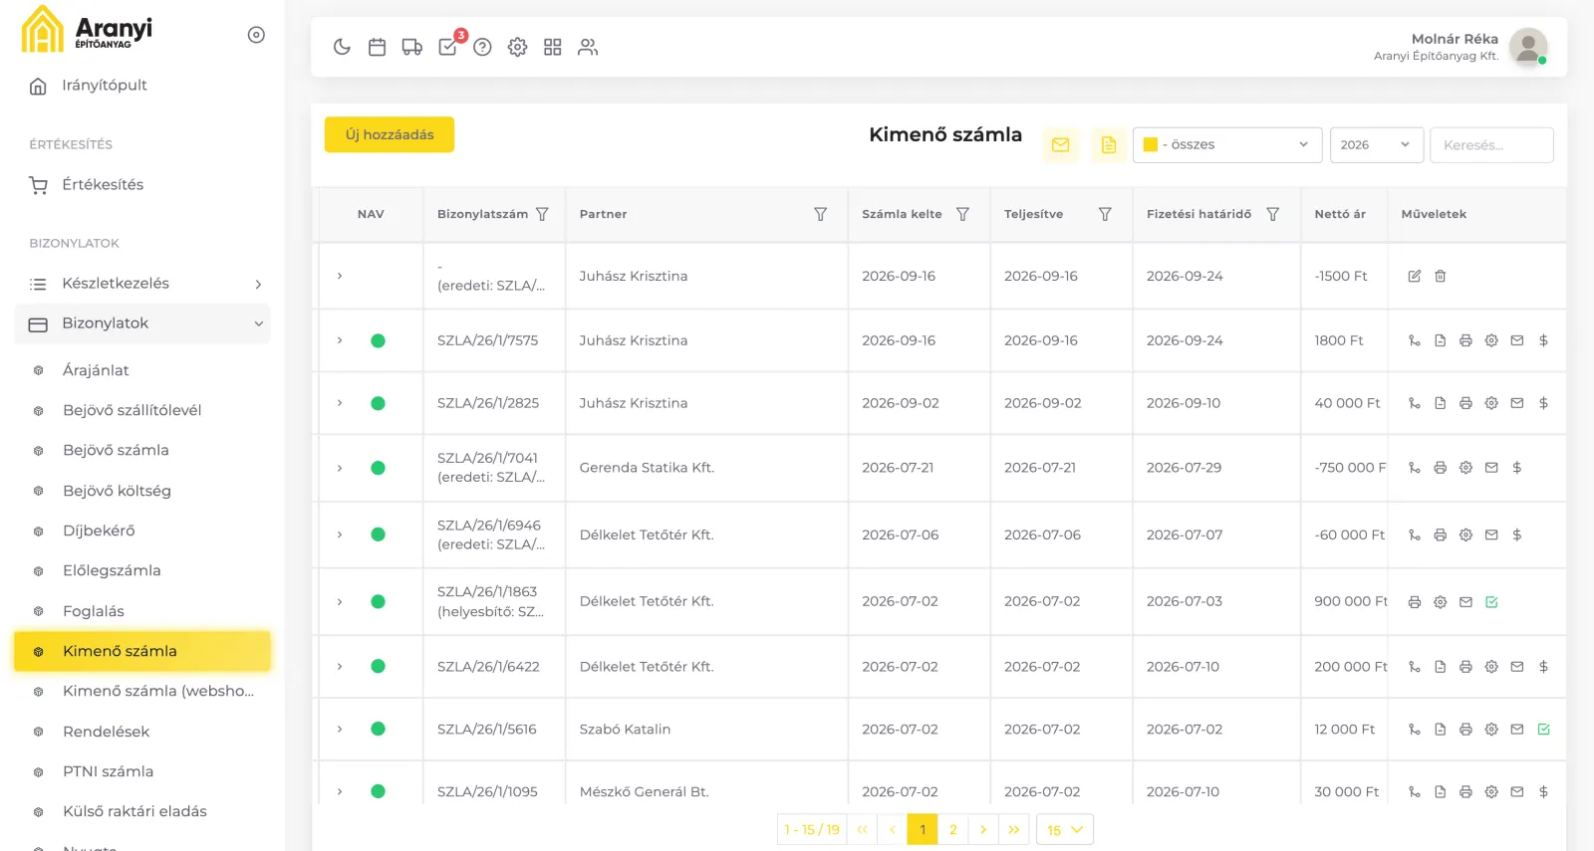
Task: Open settings gear for invoice SZLA/26/1/6946
Action: tap(1465, 534)
